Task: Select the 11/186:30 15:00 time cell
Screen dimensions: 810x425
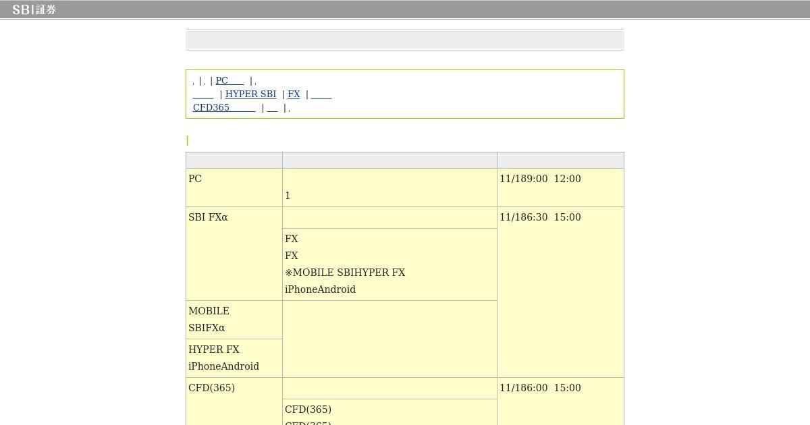Action: point(560,292)
